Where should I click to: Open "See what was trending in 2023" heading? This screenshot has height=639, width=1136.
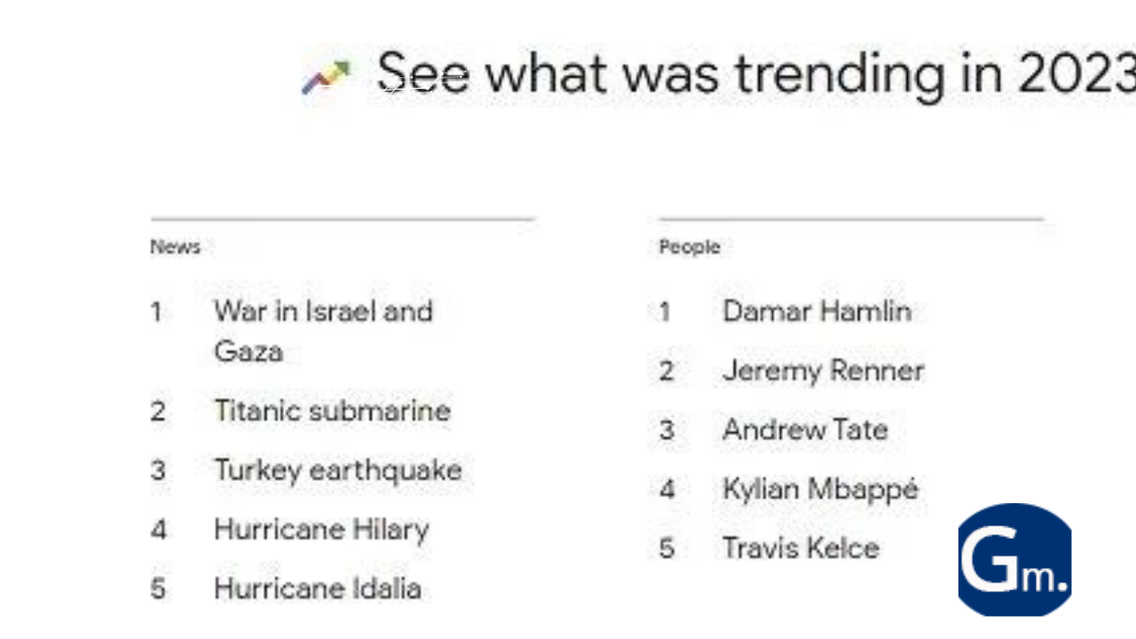(x=756, y=74)
